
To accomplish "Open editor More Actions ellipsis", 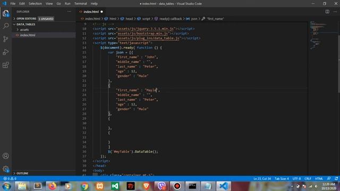I will tap(335, 12).
